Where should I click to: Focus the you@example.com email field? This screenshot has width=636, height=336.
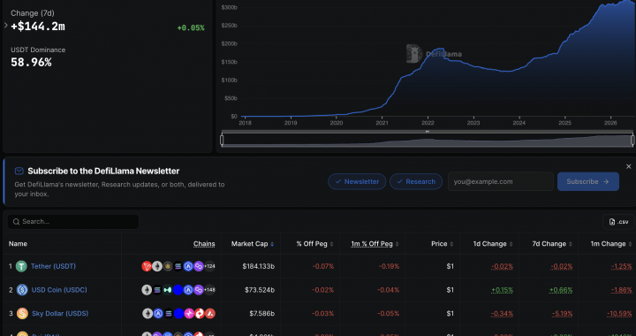(x=501, y=181)
